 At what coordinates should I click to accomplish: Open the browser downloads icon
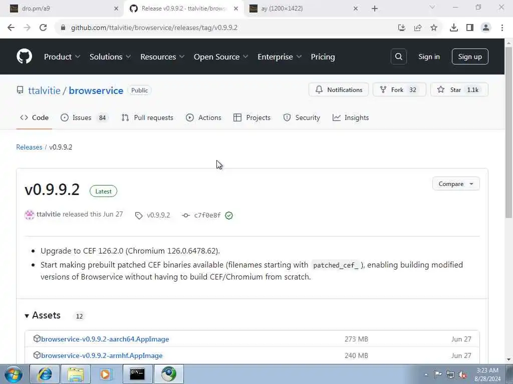(454, 28)
